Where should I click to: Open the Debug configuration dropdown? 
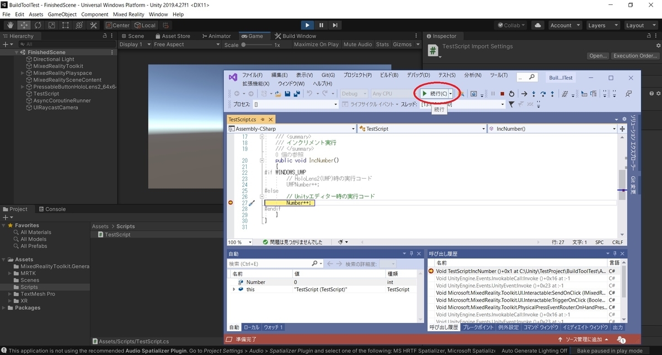click(x=354, y=94)
